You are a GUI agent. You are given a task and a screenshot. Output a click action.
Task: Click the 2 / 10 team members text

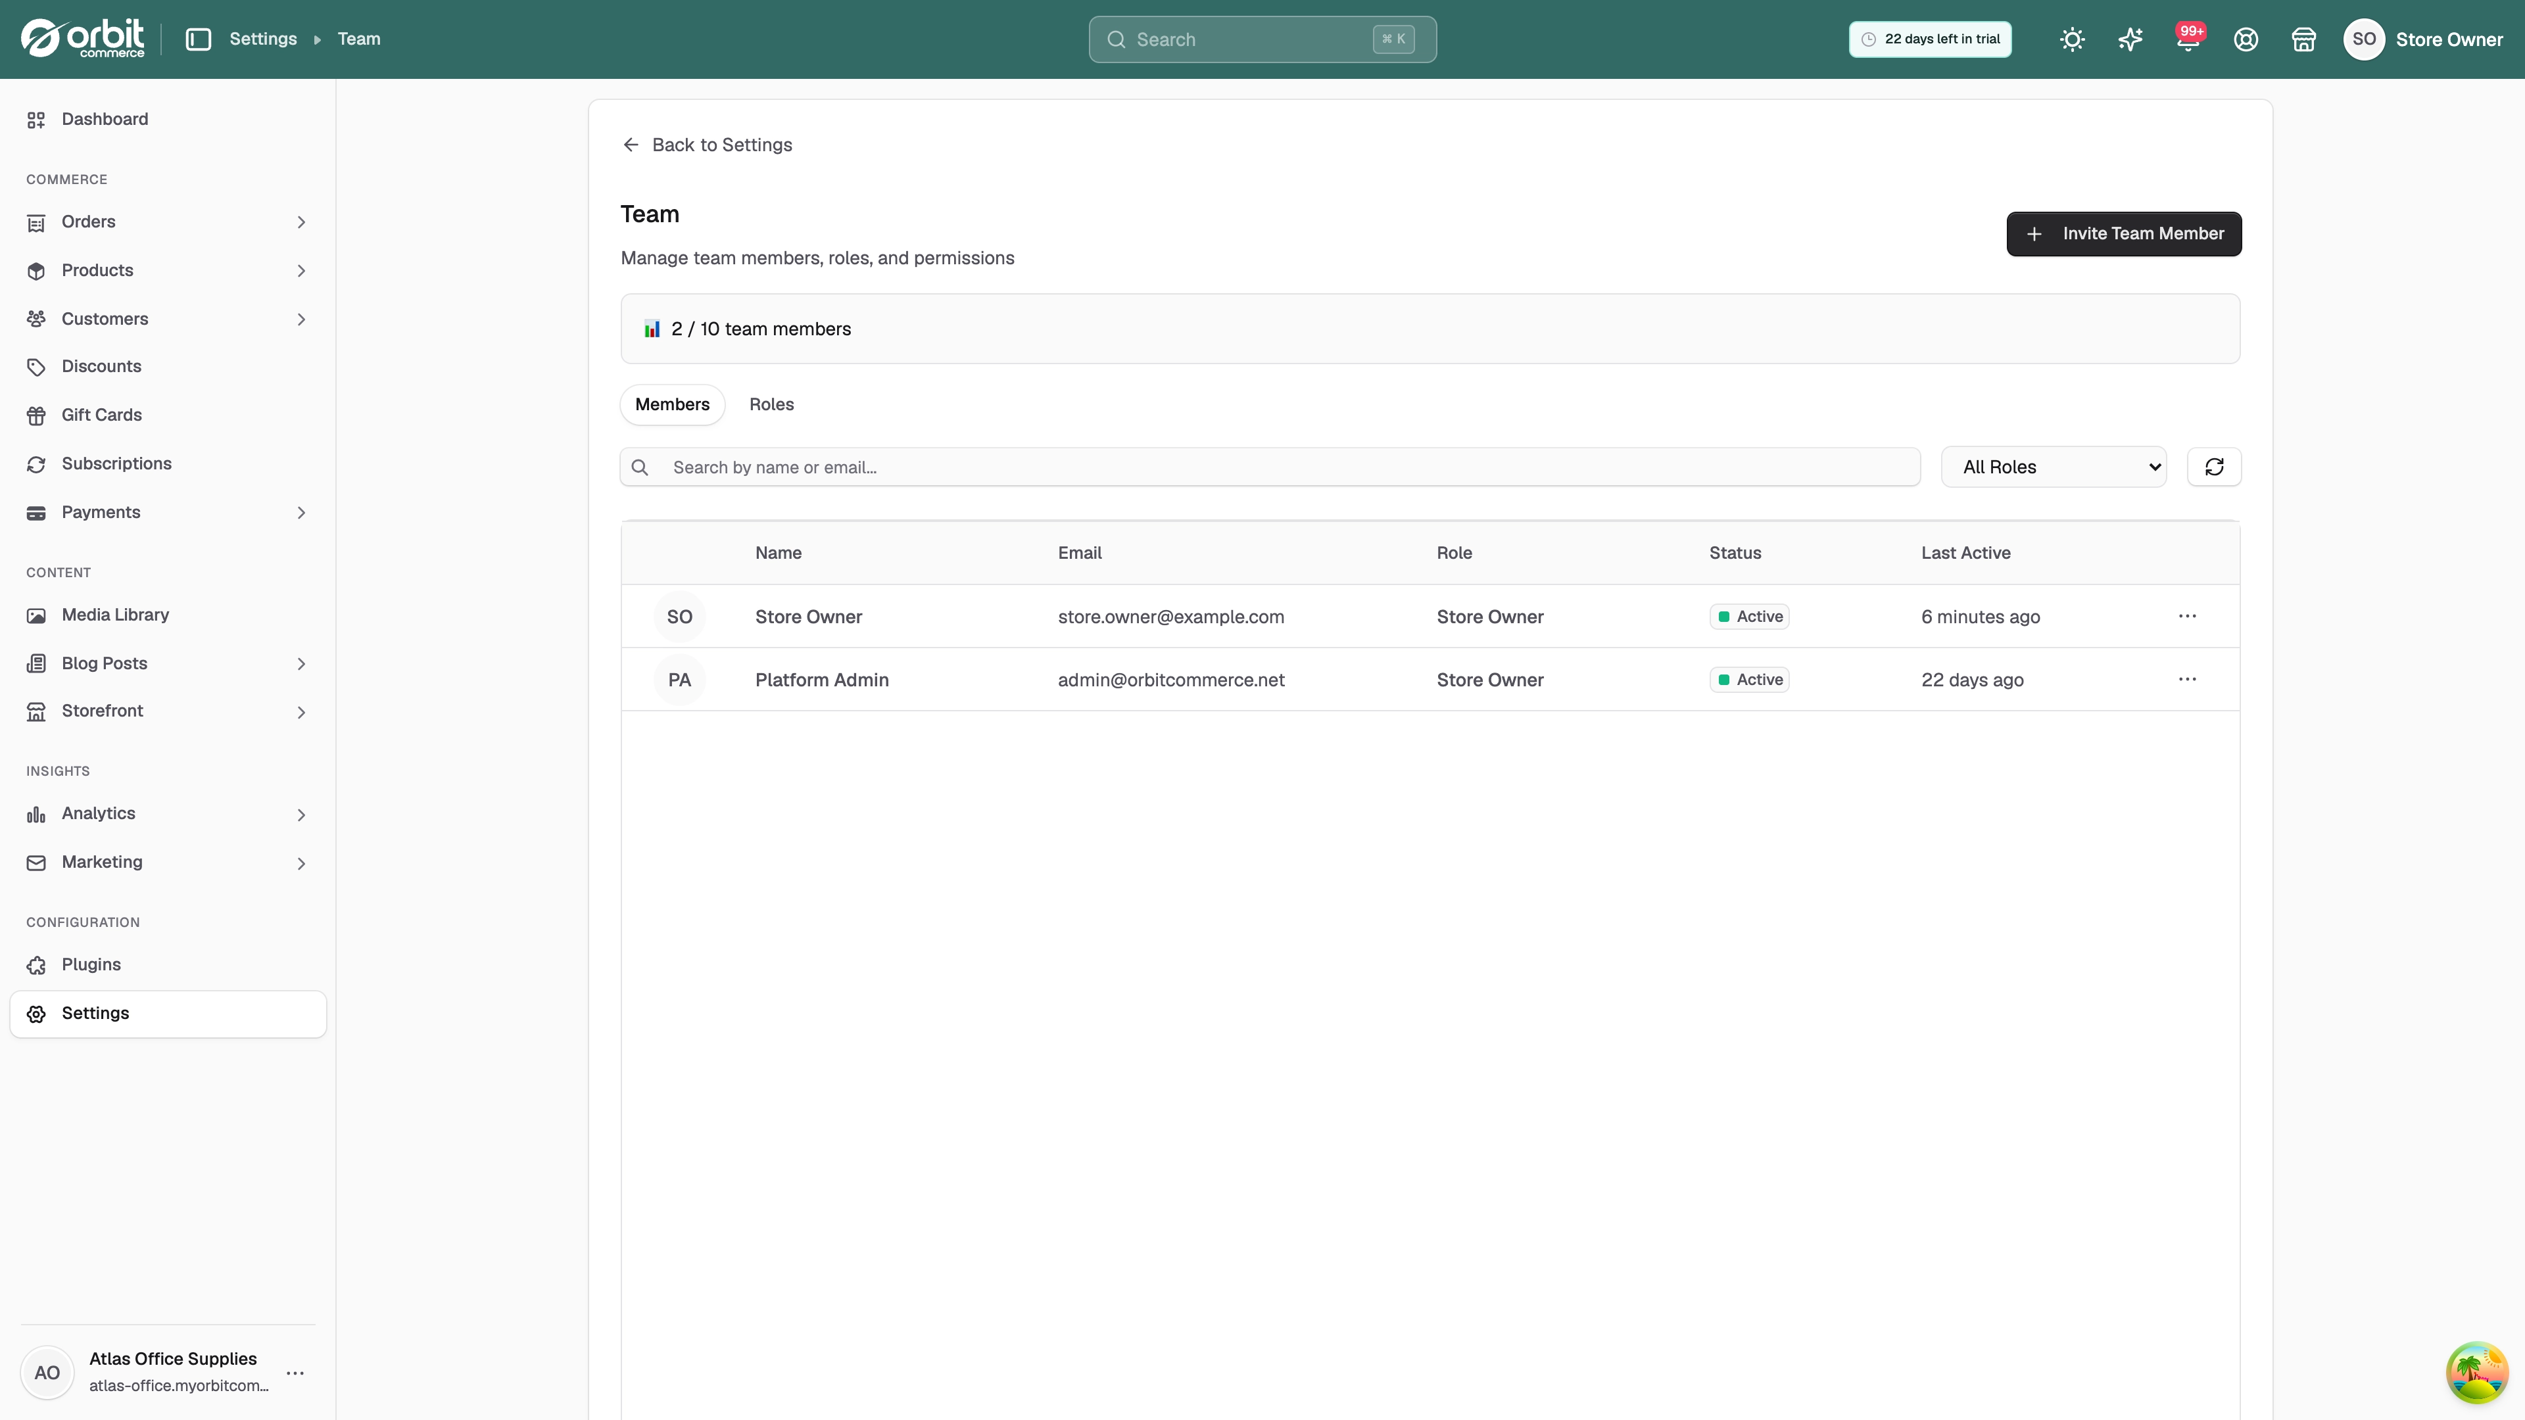761,329
